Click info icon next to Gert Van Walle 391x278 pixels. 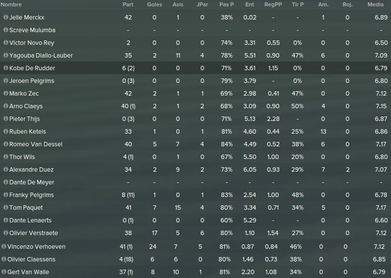coord(4,272)
